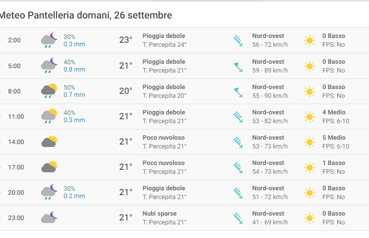Click the Nubi sparse description at 23:00
Screen dimensions: 369x238
pos(159,214)
